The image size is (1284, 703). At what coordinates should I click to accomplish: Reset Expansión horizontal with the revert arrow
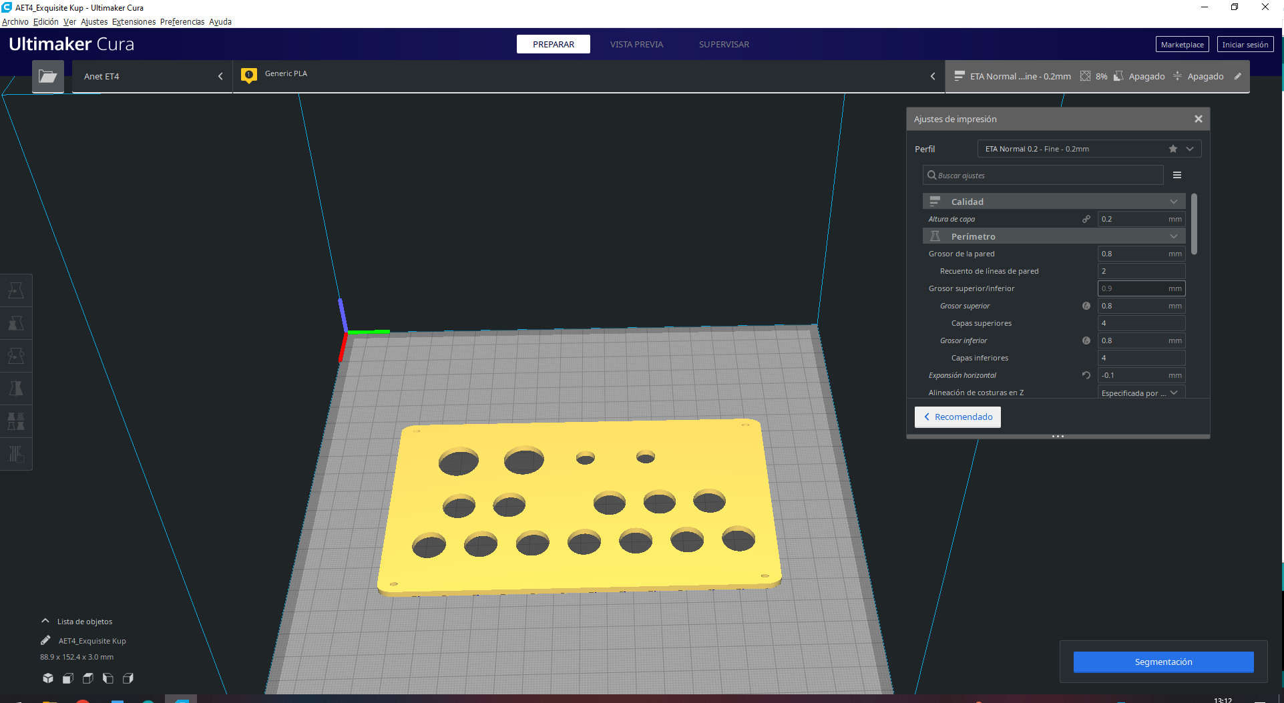click(1086, 375)
